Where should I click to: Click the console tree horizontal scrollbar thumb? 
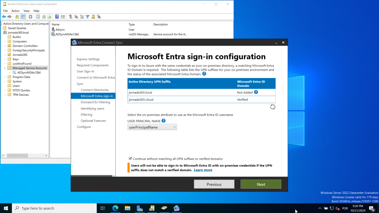pos(17,156)
